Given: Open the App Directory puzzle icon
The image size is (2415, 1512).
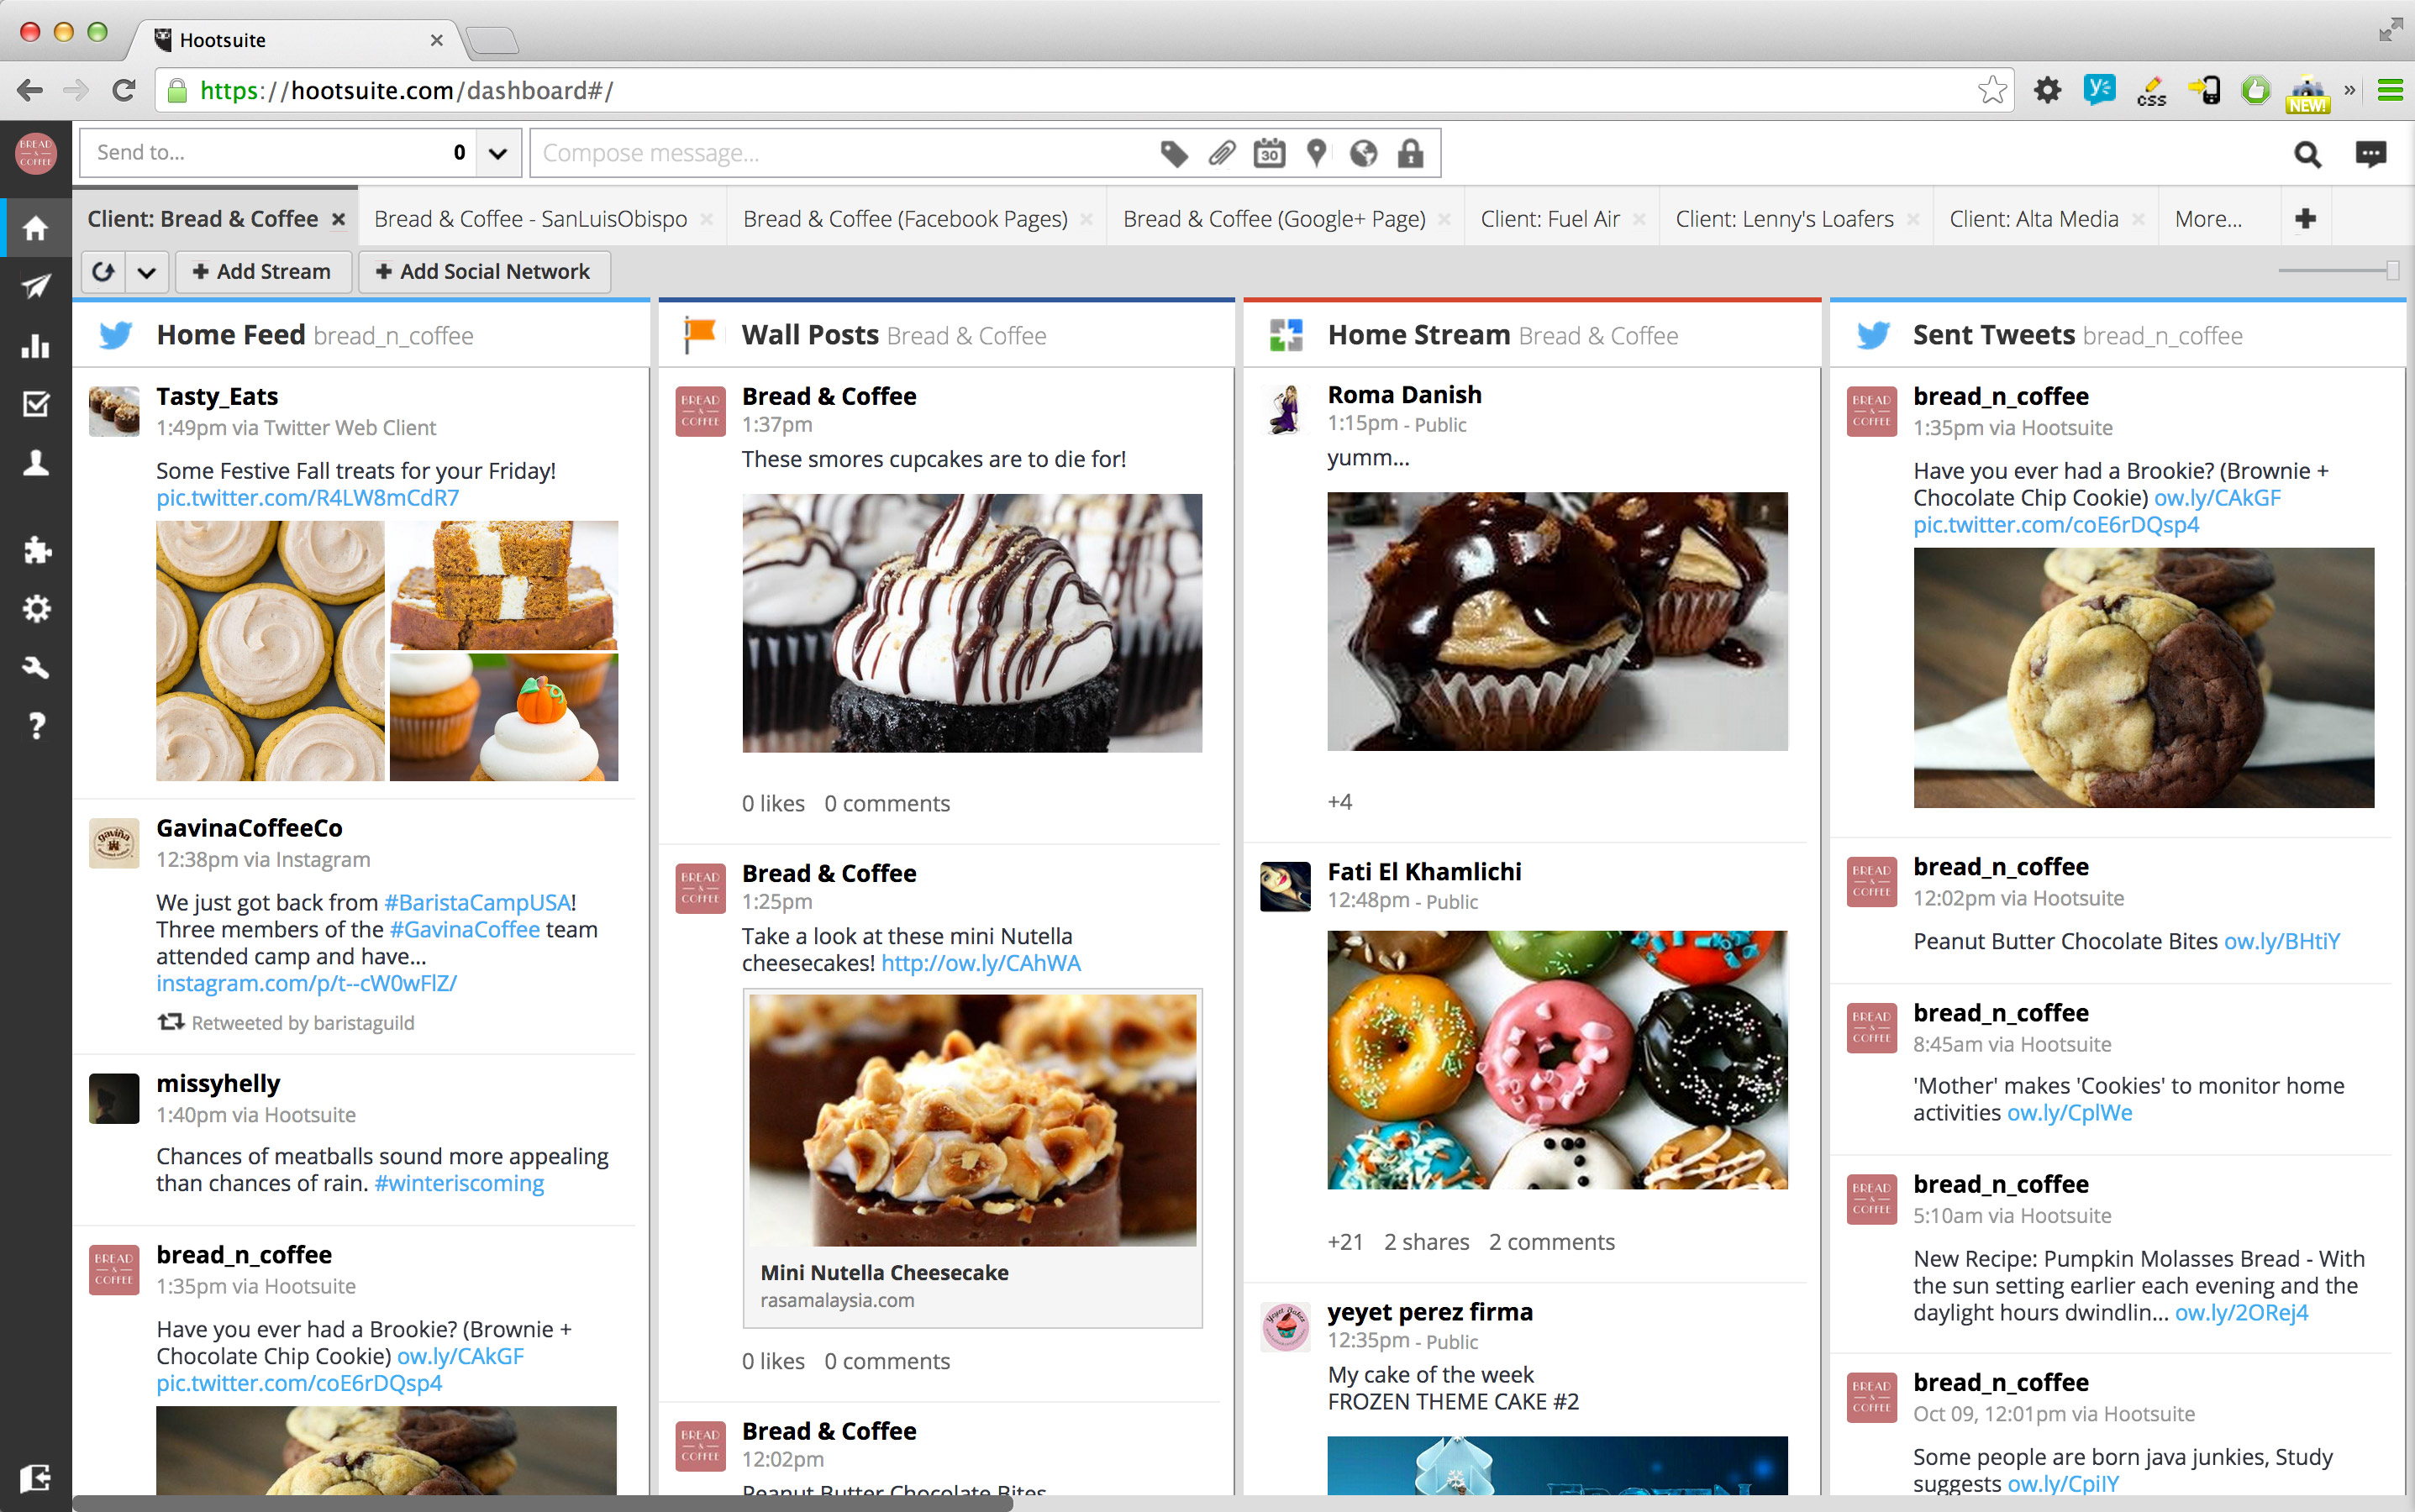Looking at the screenshot, I should tap(37, 549).
